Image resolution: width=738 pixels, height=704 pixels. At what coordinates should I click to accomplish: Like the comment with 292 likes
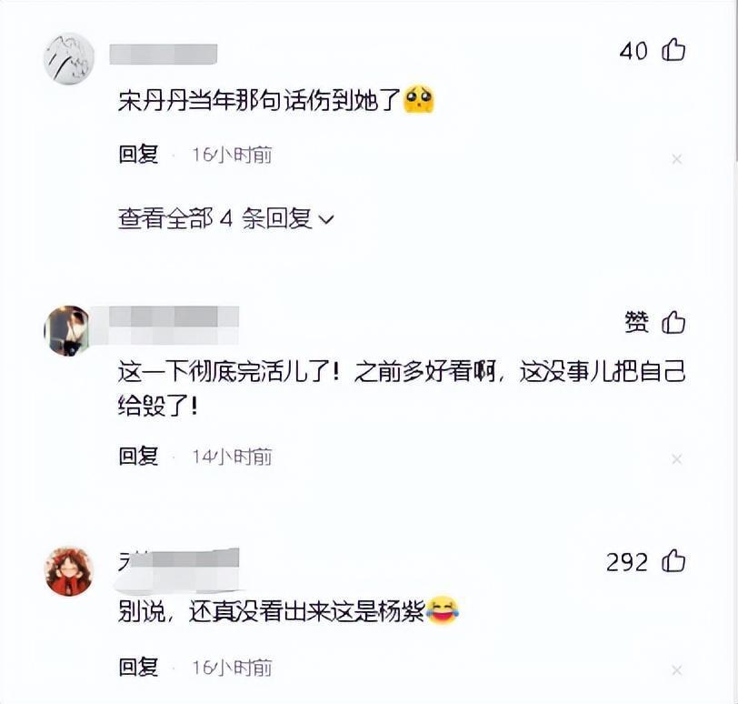tap(673, 561)
